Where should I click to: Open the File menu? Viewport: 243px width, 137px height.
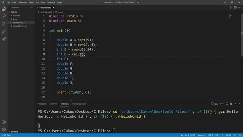(x=8, y=3)
